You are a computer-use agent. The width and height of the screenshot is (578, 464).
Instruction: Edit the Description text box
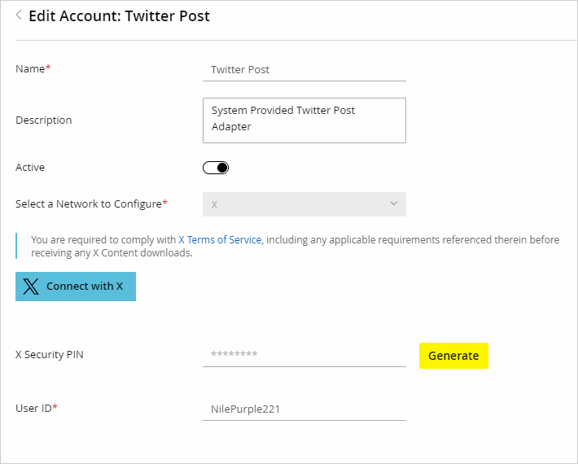(x=304, y=120)
